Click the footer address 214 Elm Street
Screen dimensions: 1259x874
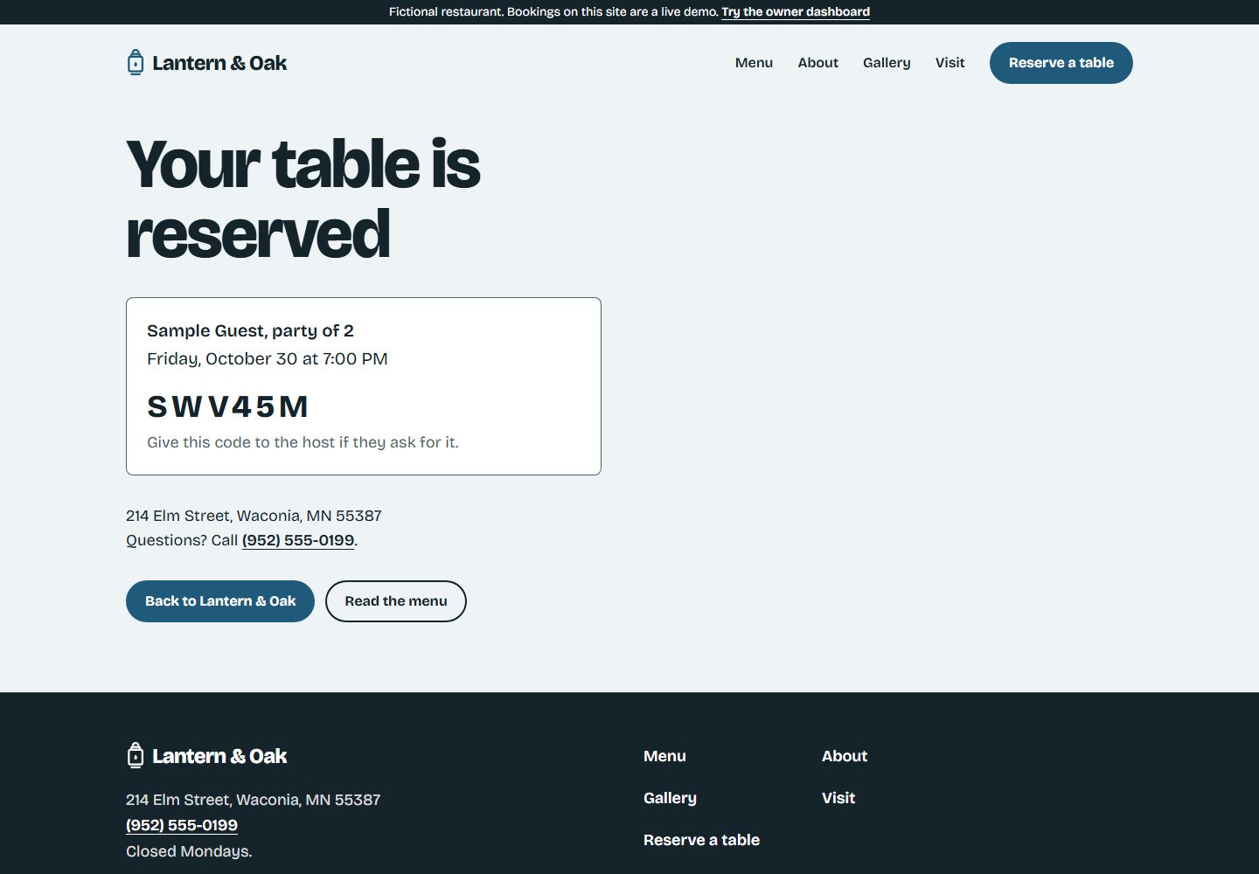click(x=253, y=800)
